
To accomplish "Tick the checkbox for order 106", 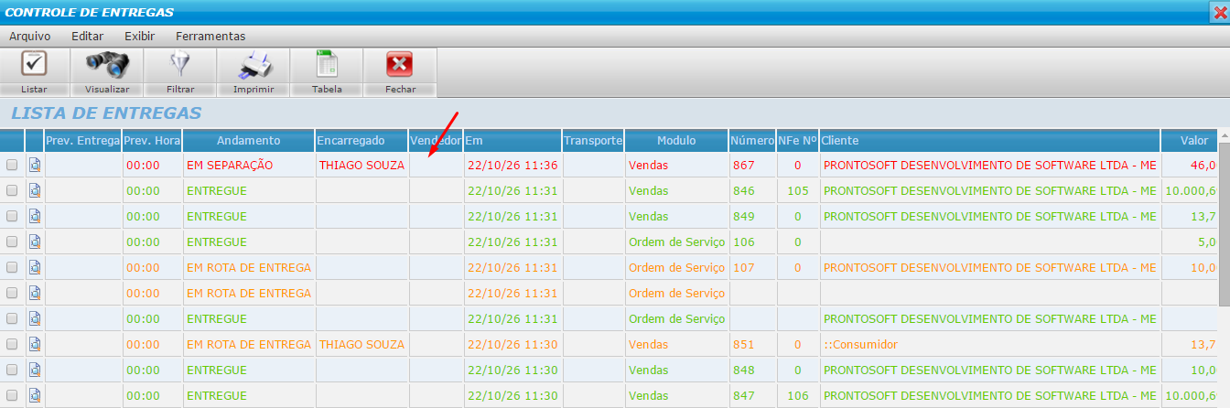I will pyautogui.click(x=12, y=242).
